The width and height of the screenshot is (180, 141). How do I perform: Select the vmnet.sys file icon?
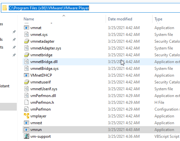[x=26, y=35]
